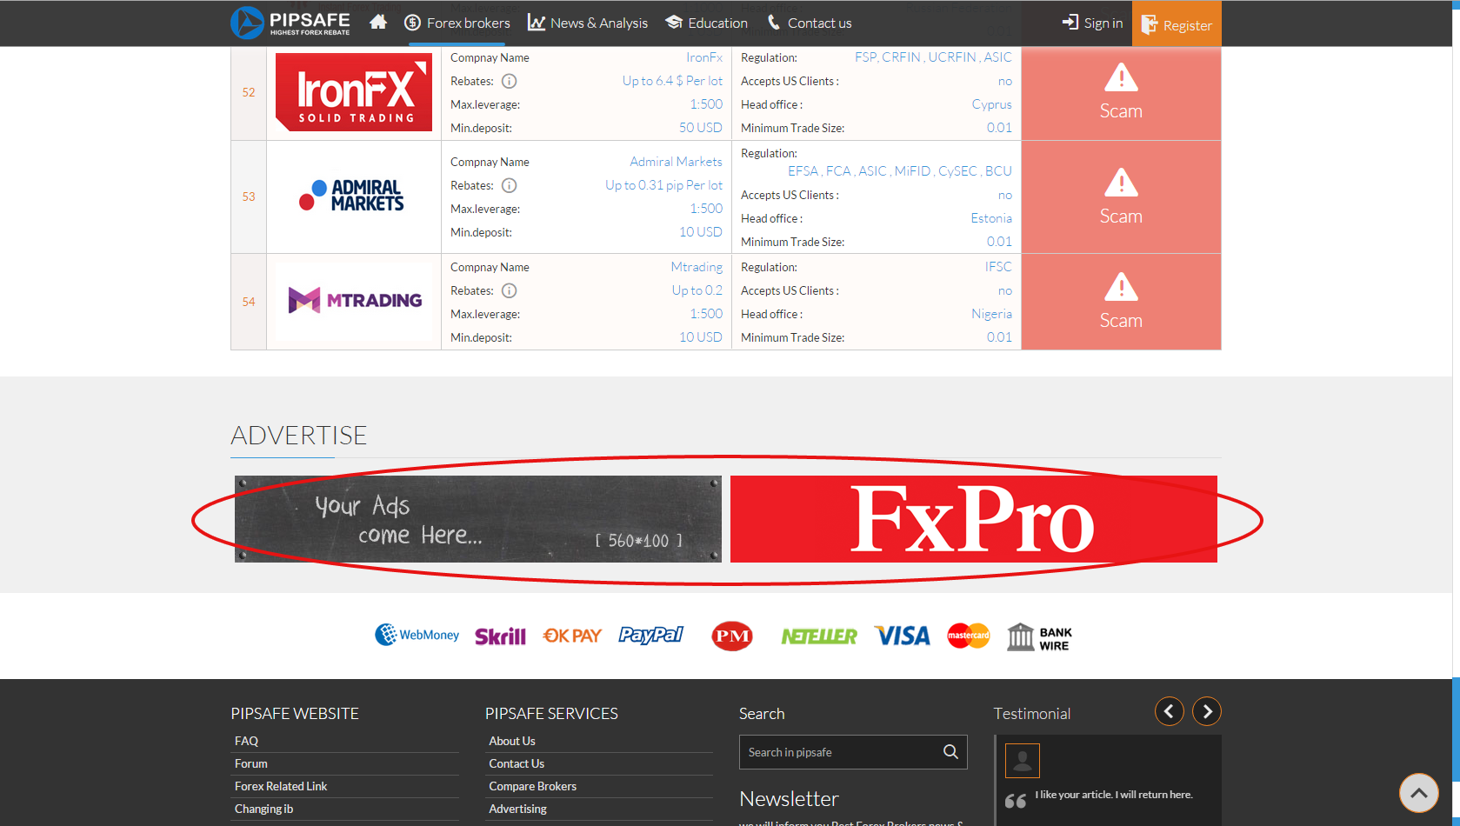The height and width of the screenshot is (826, 1460).
Task: Open Forum footer link
Action: coord(251,763)
